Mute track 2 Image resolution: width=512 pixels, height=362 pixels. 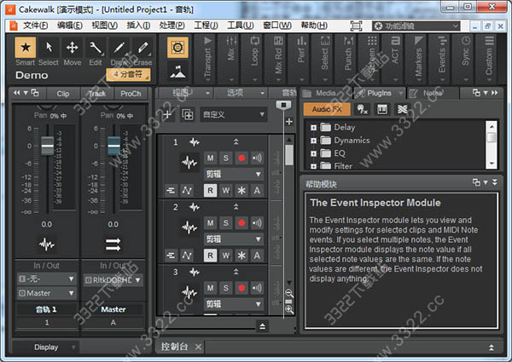click(210, 223)
